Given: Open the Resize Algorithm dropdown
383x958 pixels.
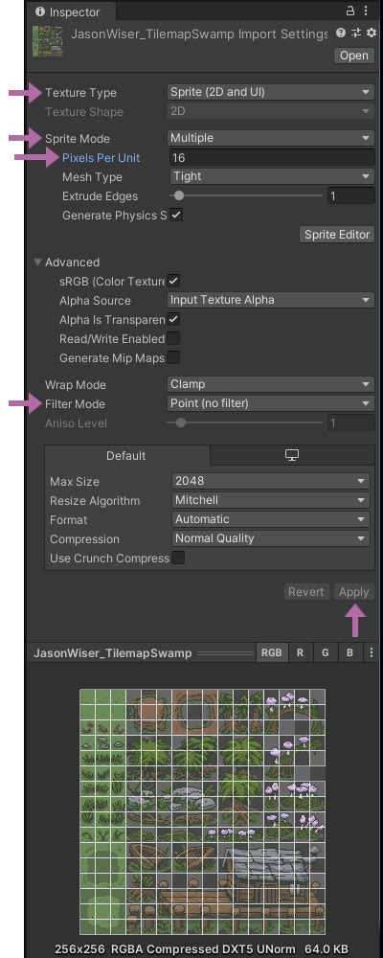Looking at the screenshot, I should (x=271, y=500).
